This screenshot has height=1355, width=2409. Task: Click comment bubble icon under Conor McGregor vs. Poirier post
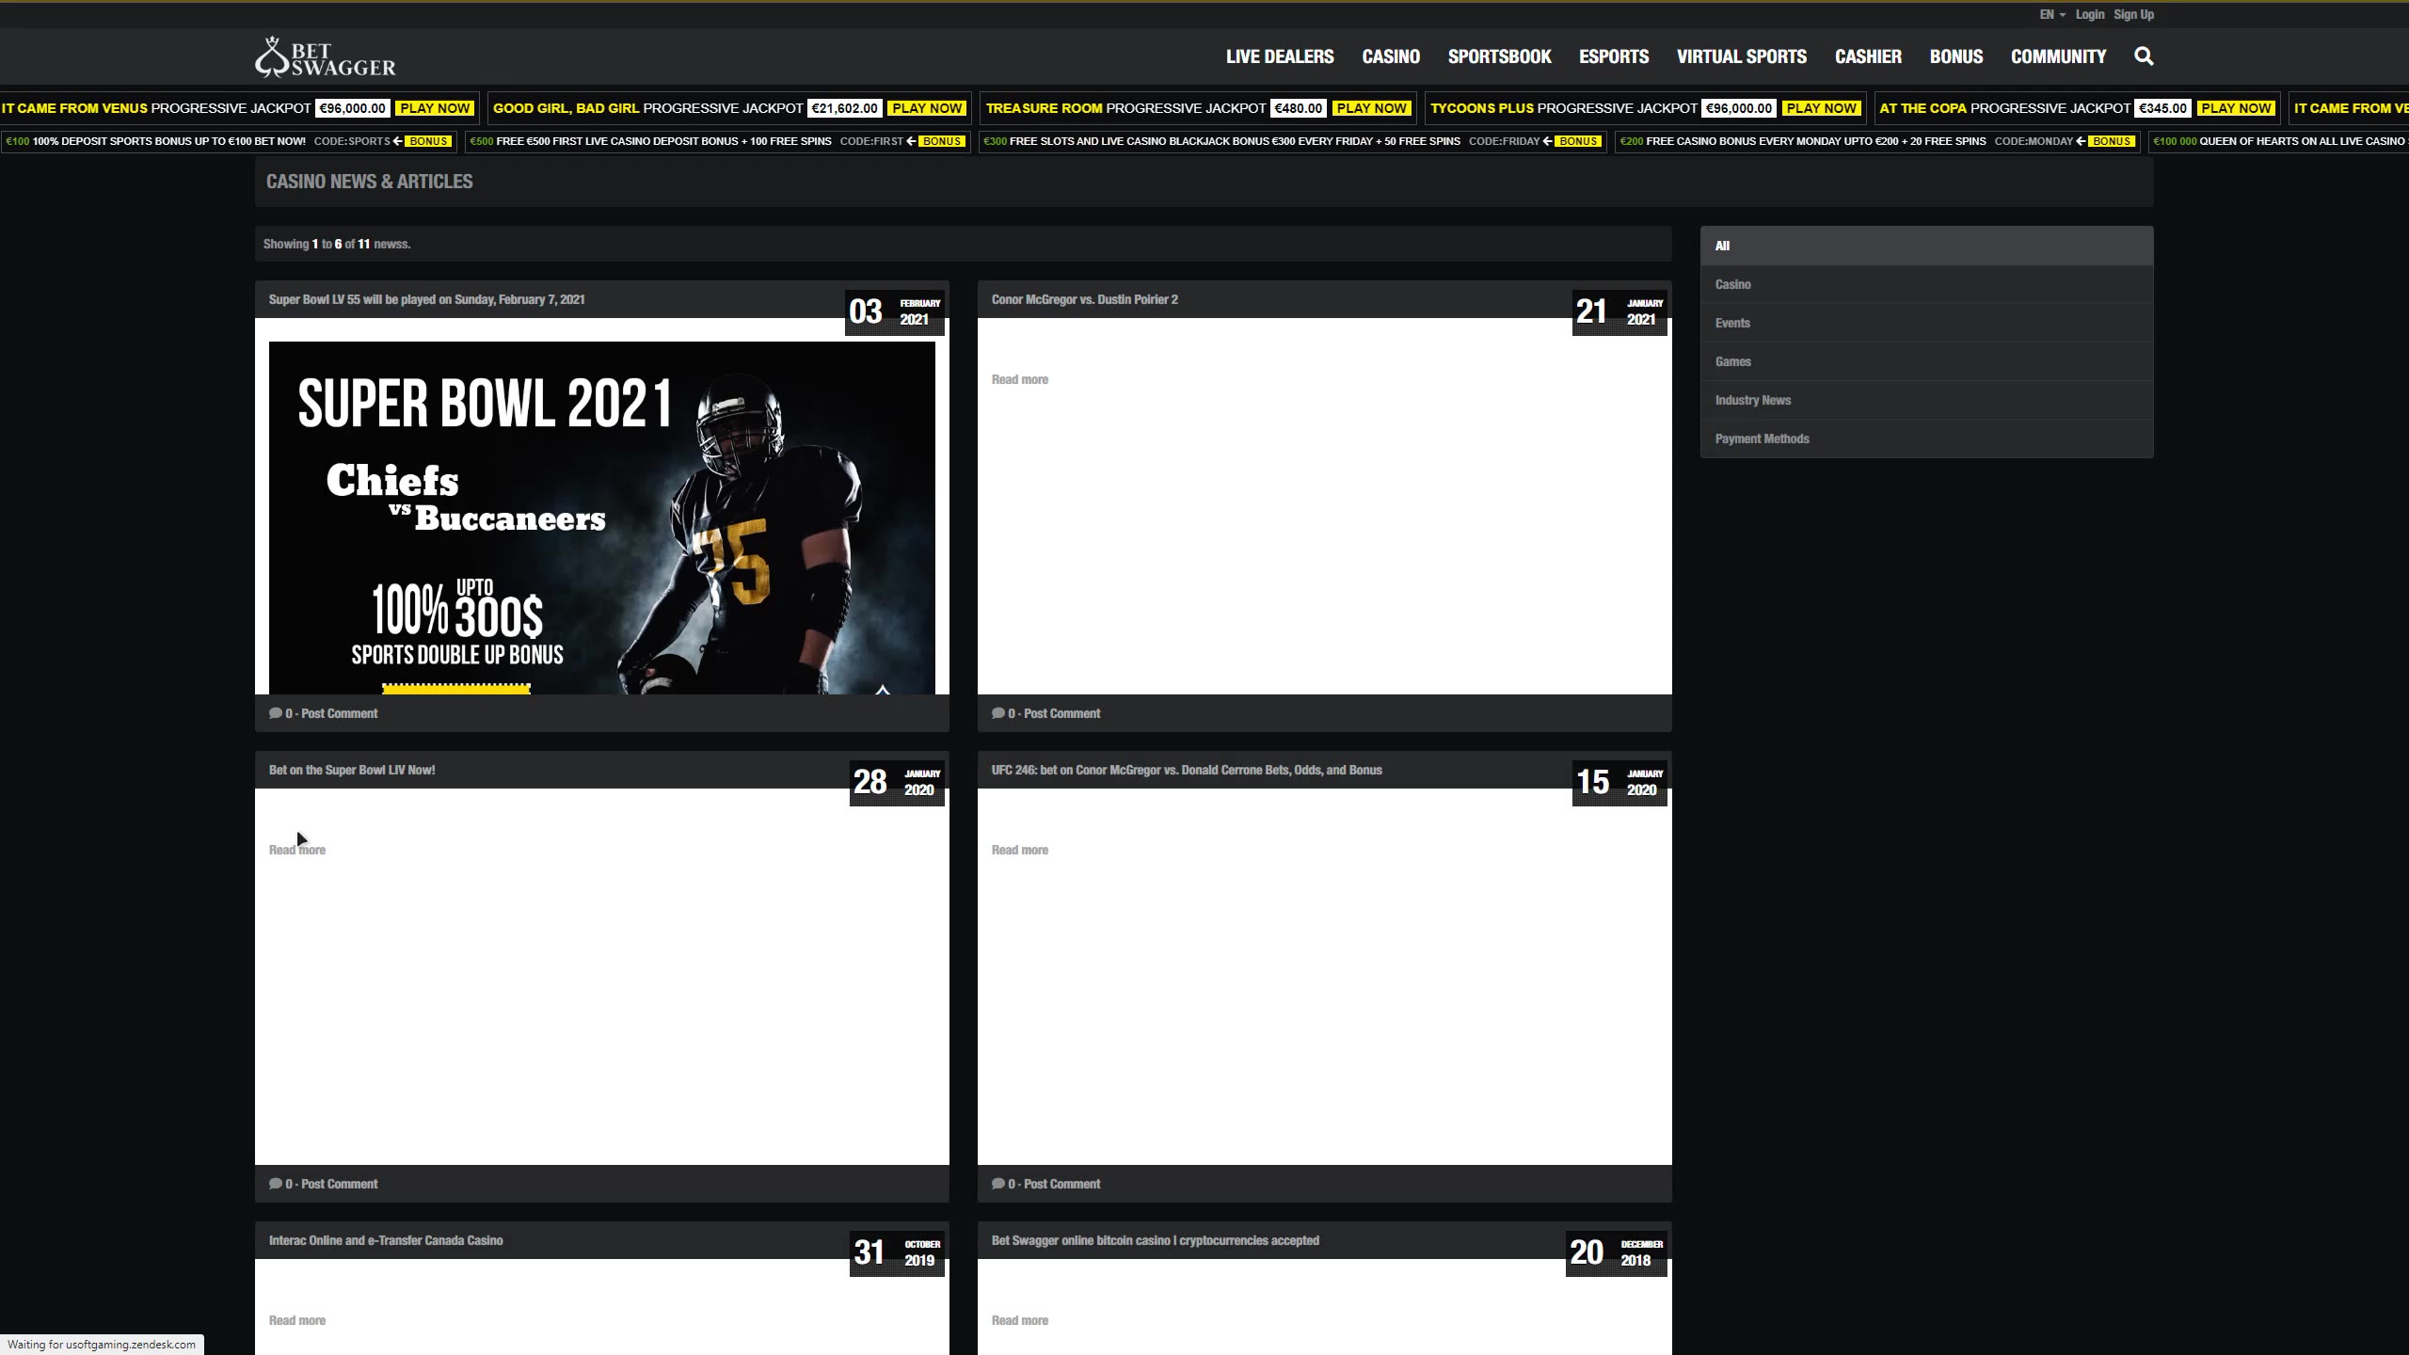997,713
